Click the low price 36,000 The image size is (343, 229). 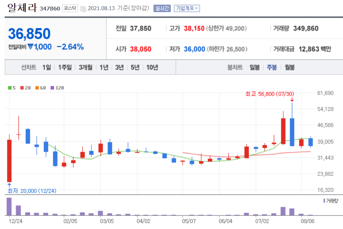point(194,49)
